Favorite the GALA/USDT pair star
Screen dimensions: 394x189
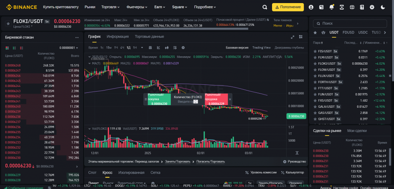point(315,107)
